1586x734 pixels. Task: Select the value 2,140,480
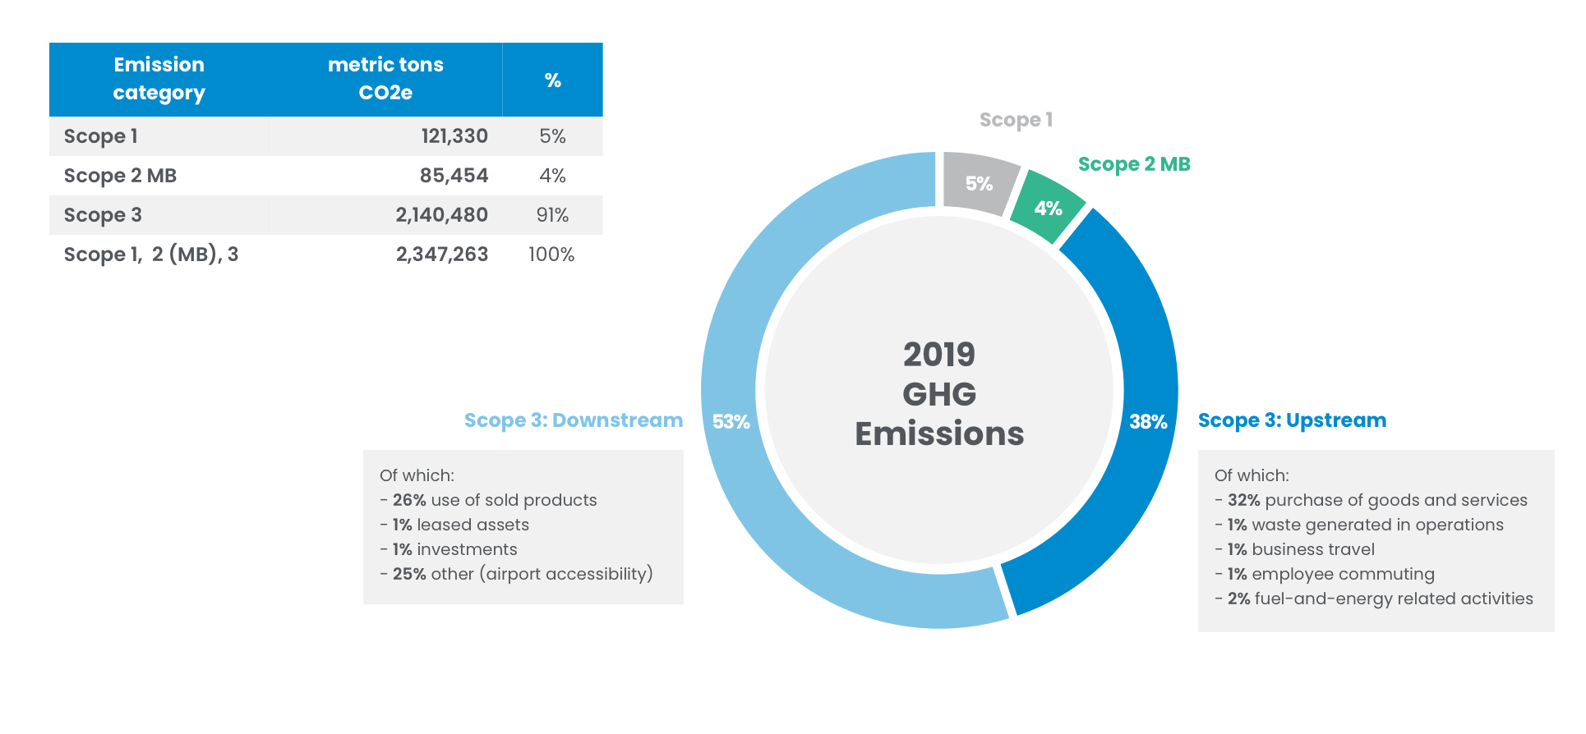point(441,215)
